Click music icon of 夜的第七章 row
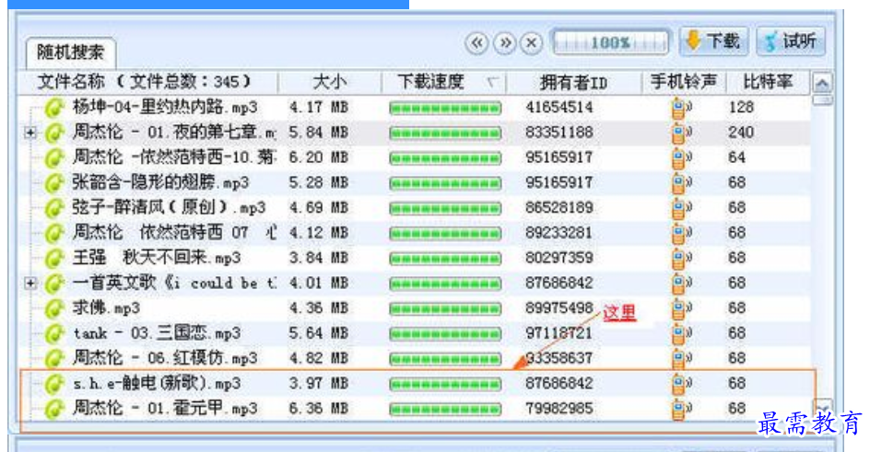Screen dimensions: 870x452 click(x=54, y=133)
